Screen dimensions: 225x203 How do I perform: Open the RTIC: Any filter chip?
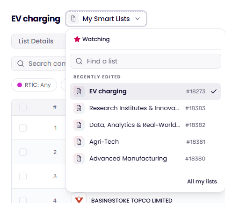34,85
